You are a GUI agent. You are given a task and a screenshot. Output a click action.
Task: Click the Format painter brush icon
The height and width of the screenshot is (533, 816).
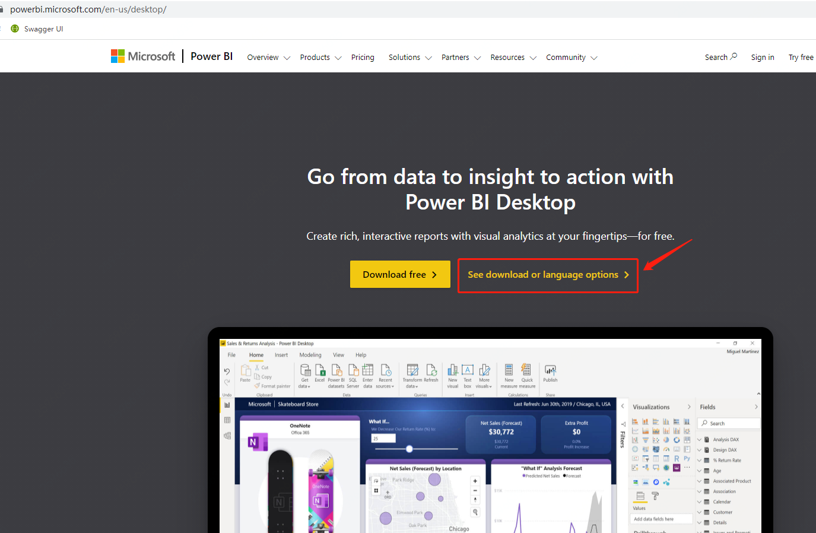tap(257, 386)
